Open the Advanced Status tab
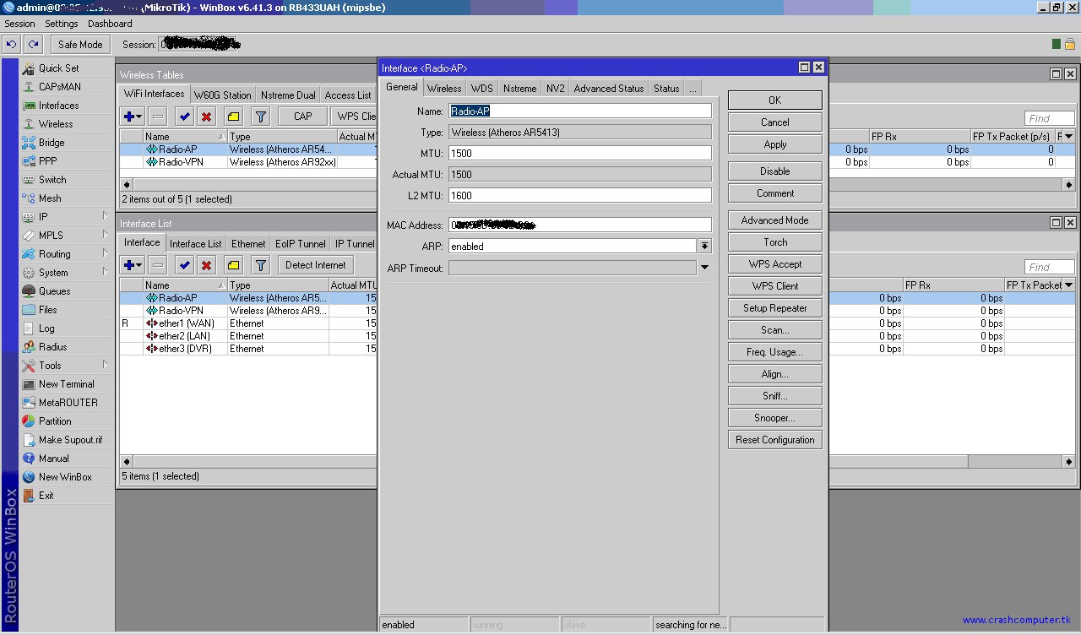Screen dimensions: 1081x635 tap(609, 88)
